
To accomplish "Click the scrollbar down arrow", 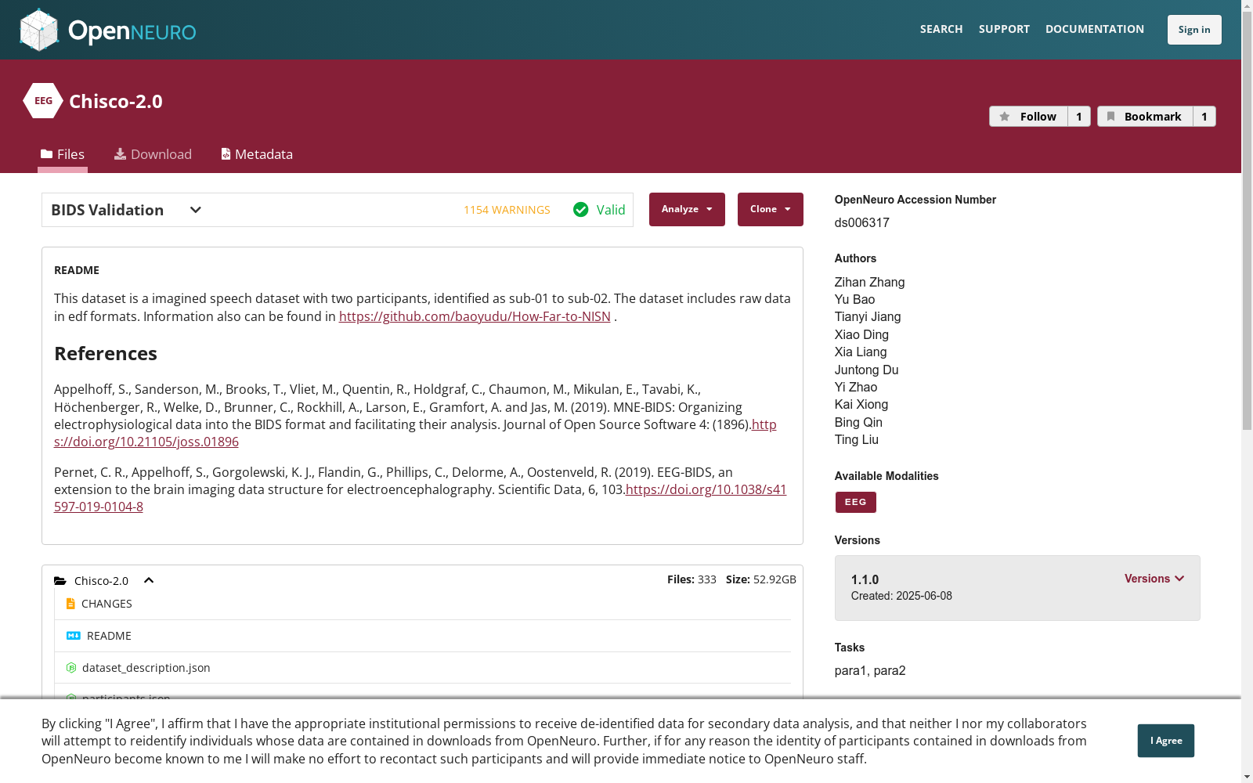I will [1247, 777].
